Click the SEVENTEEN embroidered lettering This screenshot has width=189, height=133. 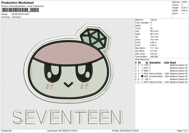[x=68, y=117]
